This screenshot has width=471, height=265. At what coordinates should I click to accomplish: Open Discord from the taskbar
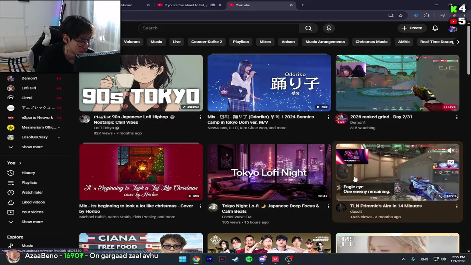tap(262, 259)
